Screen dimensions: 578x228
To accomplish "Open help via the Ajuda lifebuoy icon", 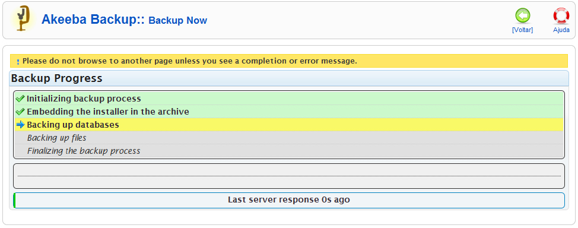I will (561, 16).
